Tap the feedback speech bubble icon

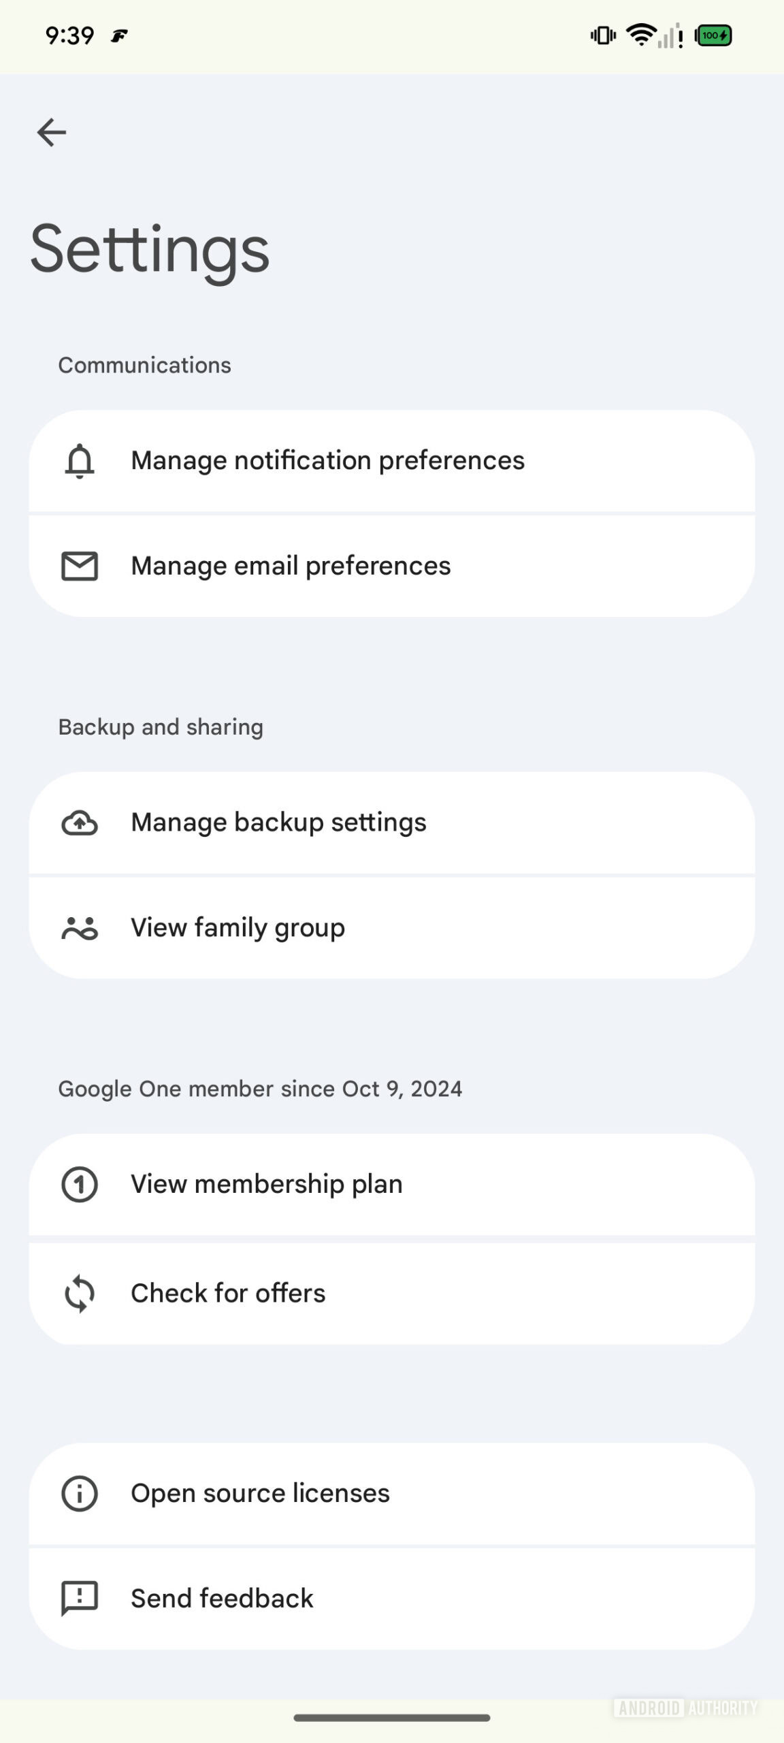point(80,1599)
